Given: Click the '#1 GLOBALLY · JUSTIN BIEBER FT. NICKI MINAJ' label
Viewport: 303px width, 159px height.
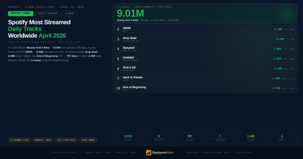Looking at the screenshot, I should [x=144, y=7].
